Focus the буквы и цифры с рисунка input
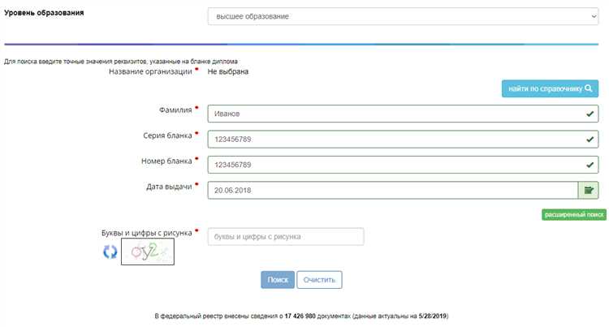 pos(286,236)
